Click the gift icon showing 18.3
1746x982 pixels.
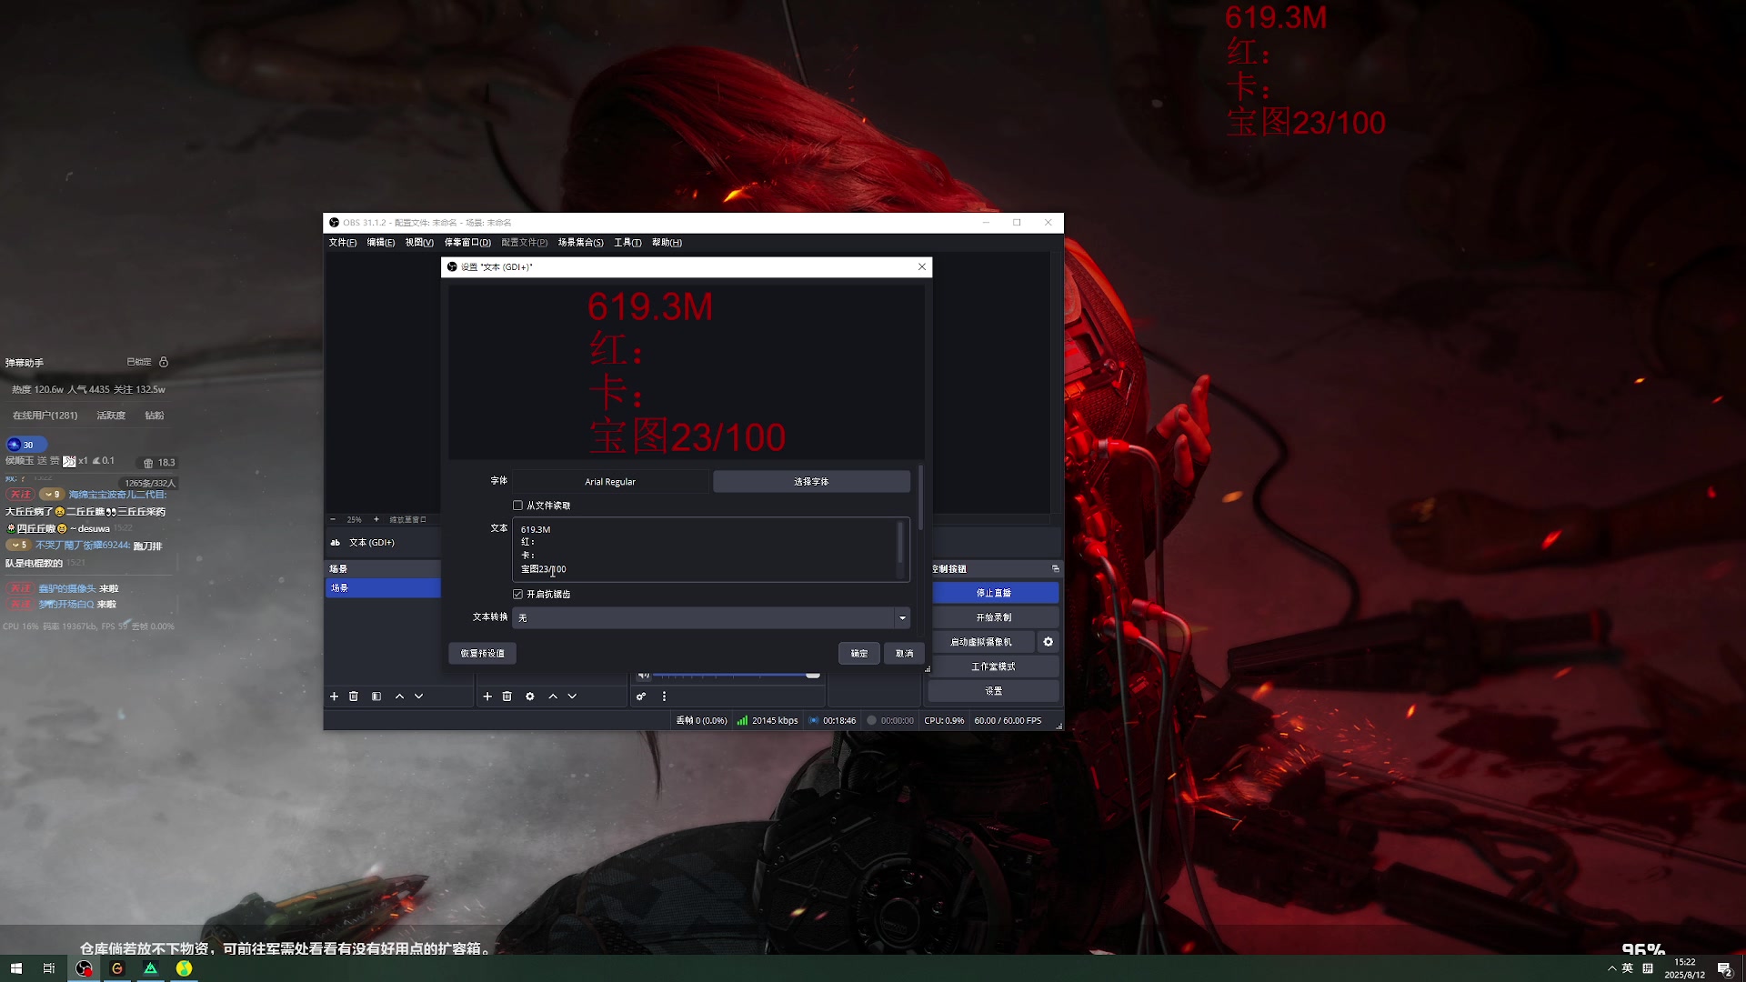[x=148, y=463]
